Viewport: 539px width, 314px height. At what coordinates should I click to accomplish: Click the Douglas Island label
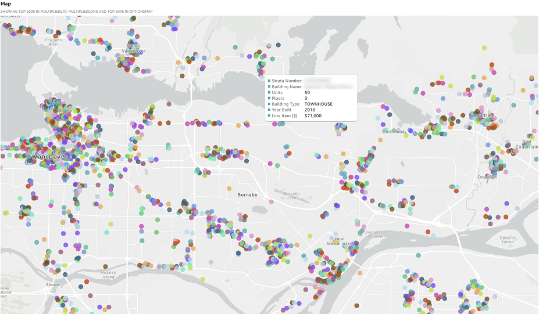pyautogui.click(x=508, y=240)
